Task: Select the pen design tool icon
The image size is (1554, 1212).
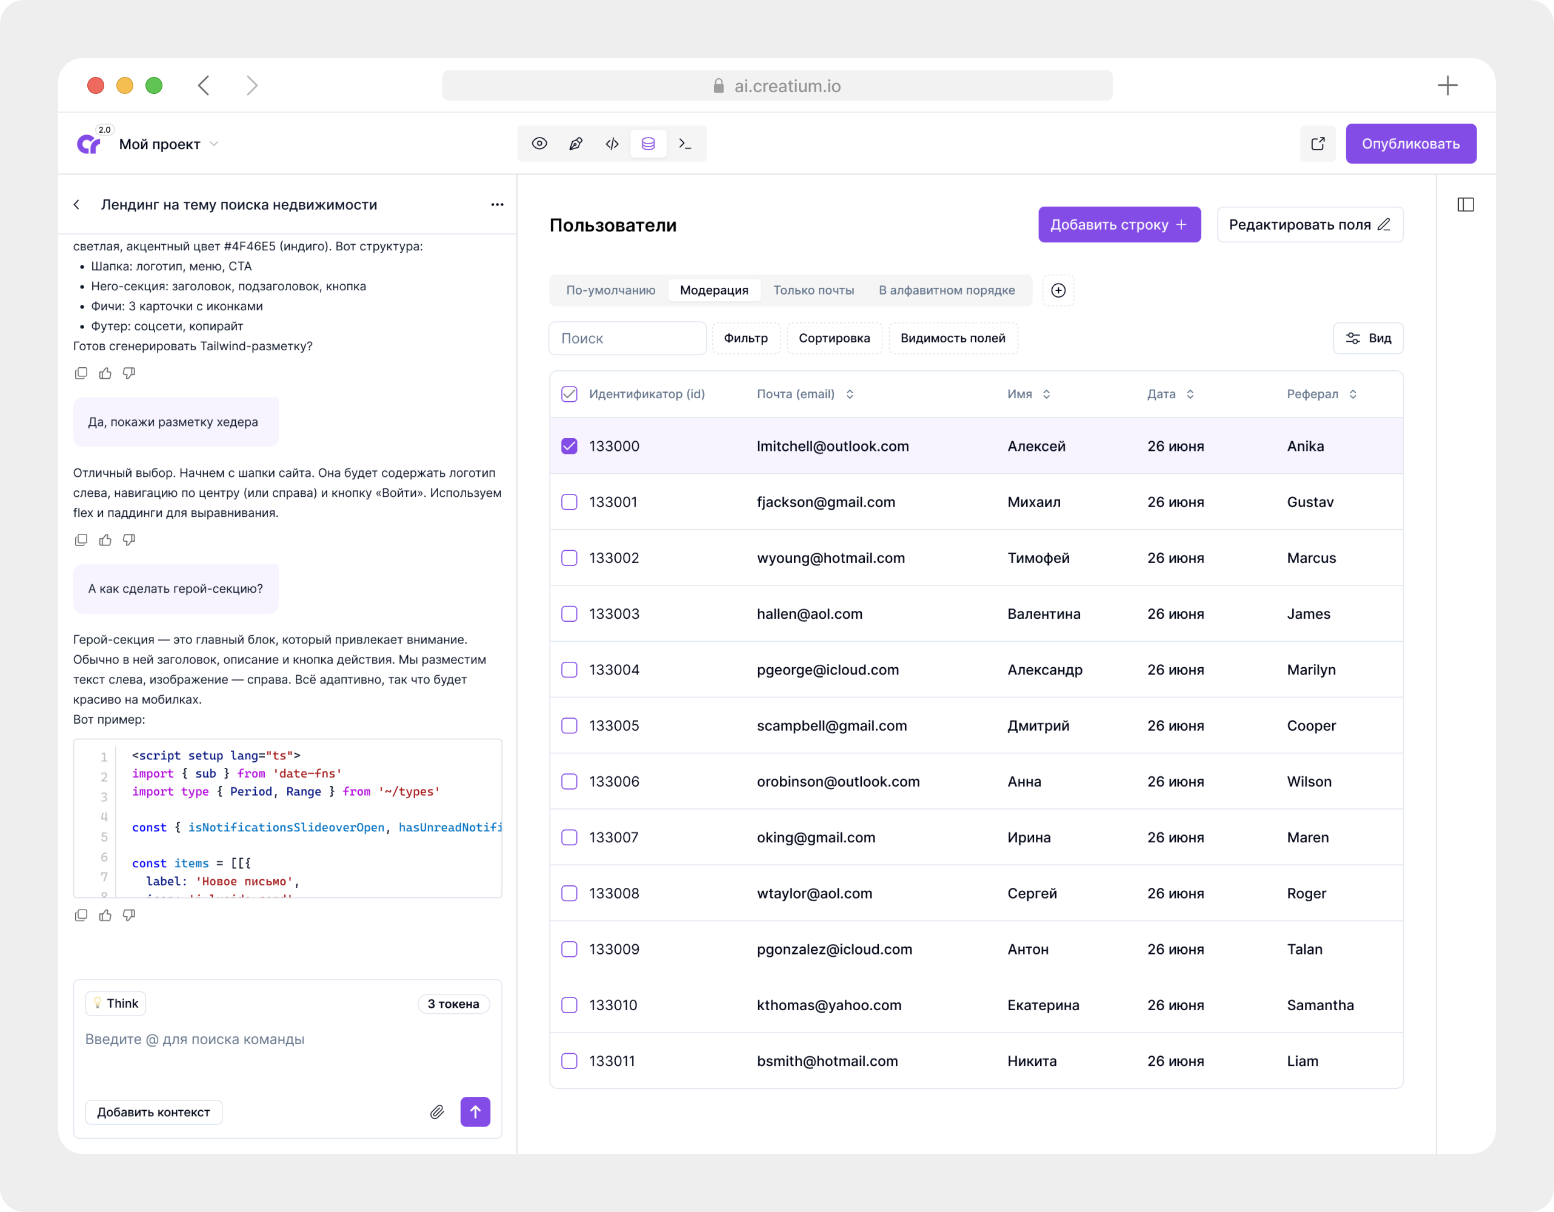Action: coord(576,144)
